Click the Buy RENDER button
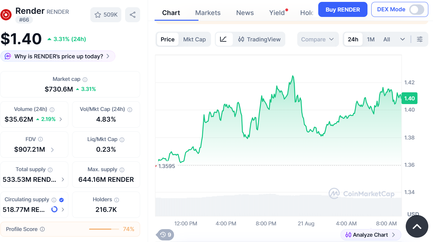Image resolution: width=433 pixels, height=242 pixels. click(x=343, y=9)
